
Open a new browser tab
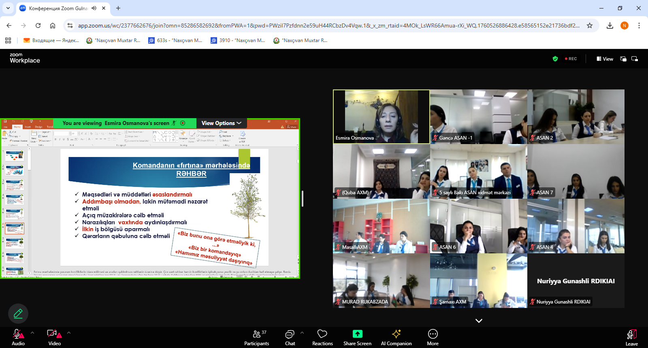coord(118,8)
